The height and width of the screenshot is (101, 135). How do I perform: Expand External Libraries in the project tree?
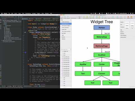[x=2, y=40]
